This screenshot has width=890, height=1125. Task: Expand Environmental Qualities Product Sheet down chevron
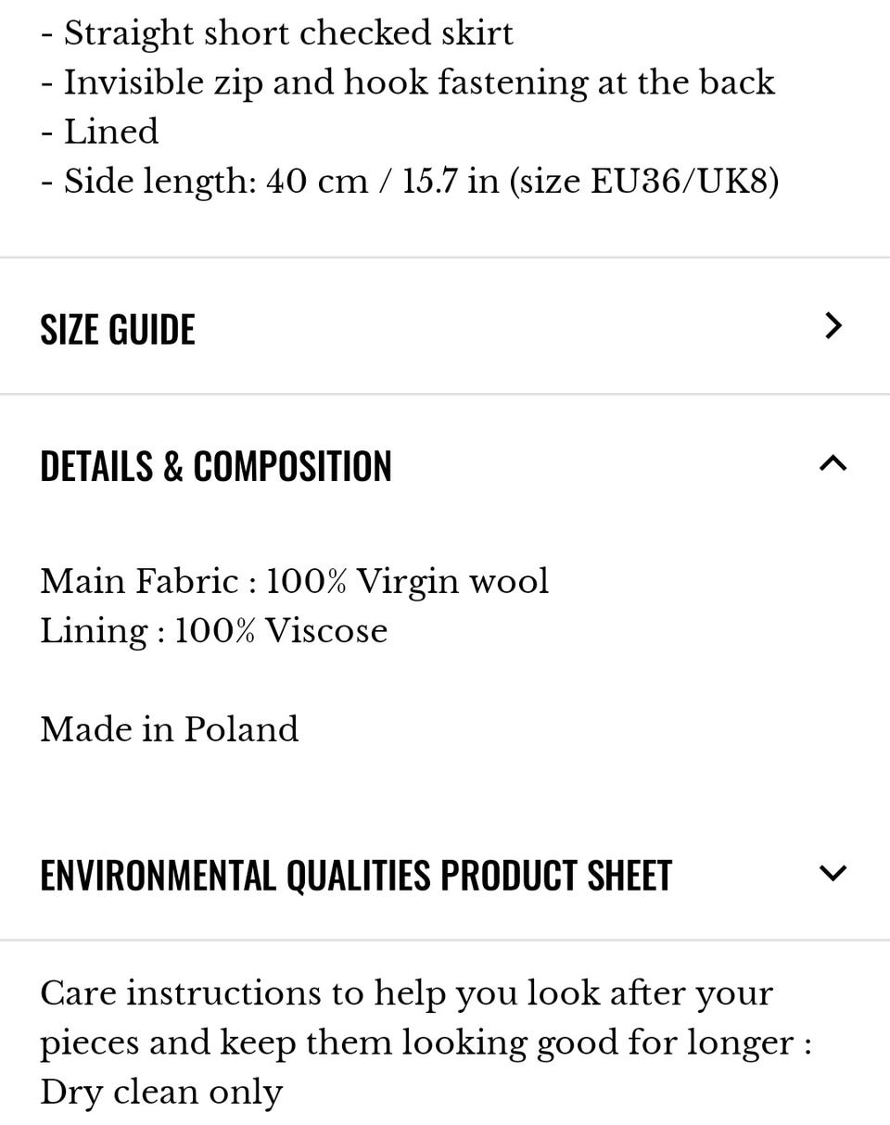tap(833, 873)
